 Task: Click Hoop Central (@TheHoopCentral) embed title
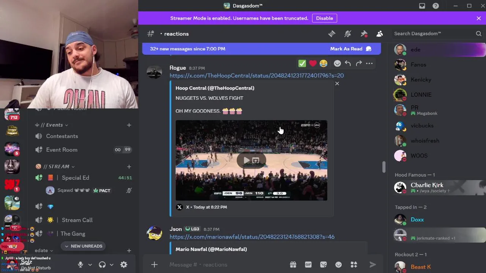tap(215, 88)
